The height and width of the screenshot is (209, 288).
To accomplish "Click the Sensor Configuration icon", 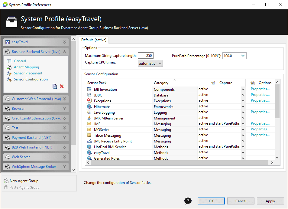I will click(9, 79).
